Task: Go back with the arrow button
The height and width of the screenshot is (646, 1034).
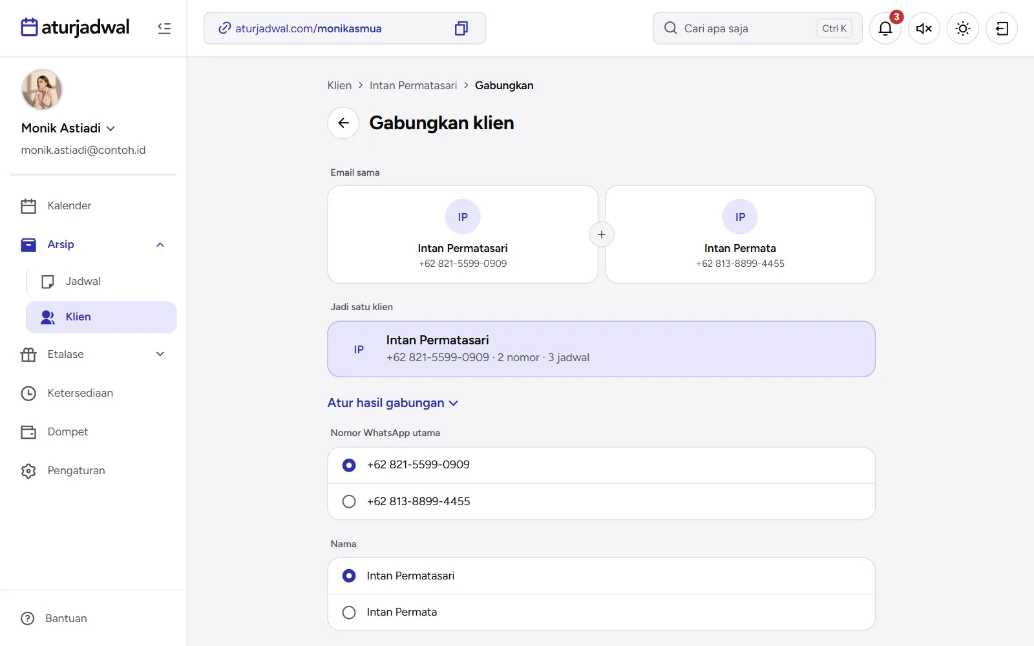Action: [x=344, y=123]
